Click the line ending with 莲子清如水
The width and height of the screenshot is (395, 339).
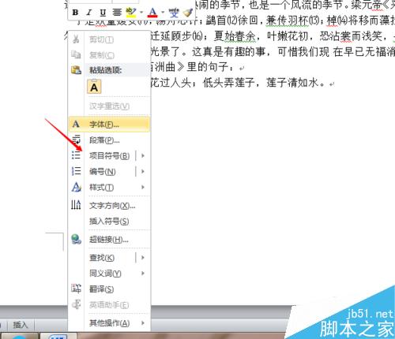click(239, 83)
